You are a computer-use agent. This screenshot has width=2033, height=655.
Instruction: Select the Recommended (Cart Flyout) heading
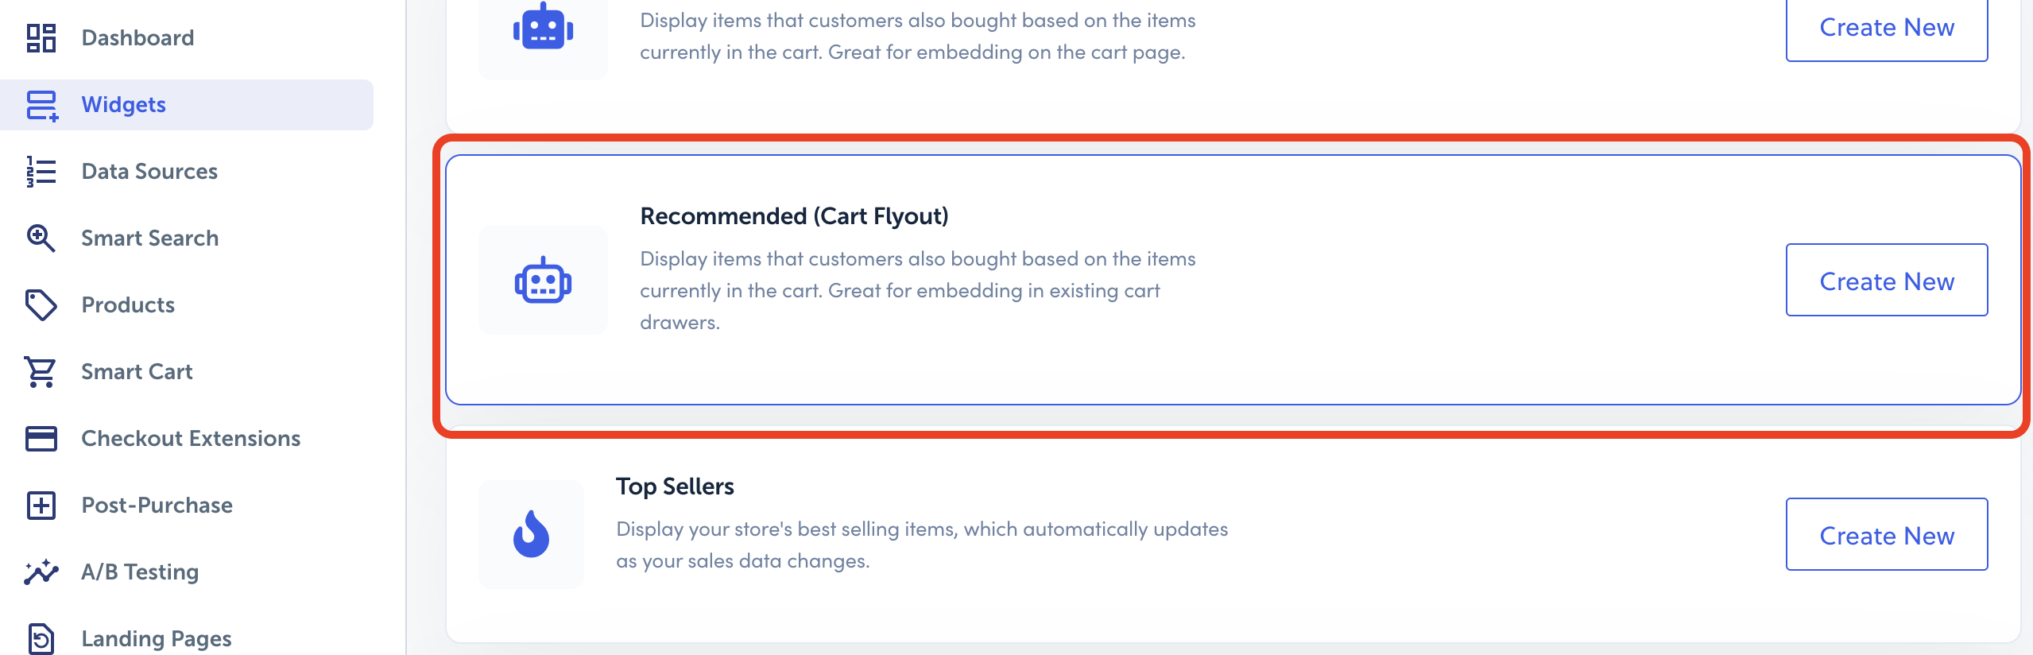point(794,216)
